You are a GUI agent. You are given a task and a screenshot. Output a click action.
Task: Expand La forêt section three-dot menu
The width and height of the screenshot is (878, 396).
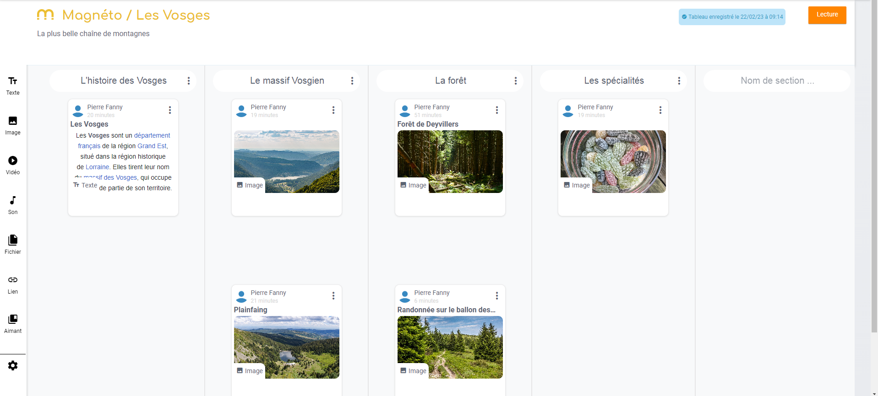click(x=516, y=81)
